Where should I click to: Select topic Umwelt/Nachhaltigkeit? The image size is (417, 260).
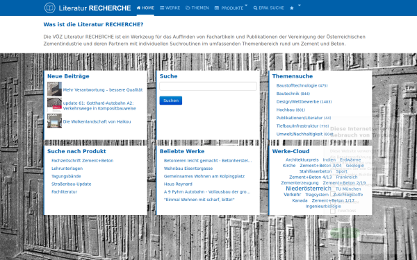(x=305, y=134)
